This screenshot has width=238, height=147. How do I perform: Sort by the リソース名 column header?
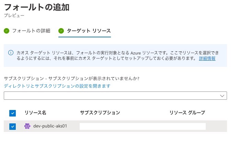click(35, 113)
